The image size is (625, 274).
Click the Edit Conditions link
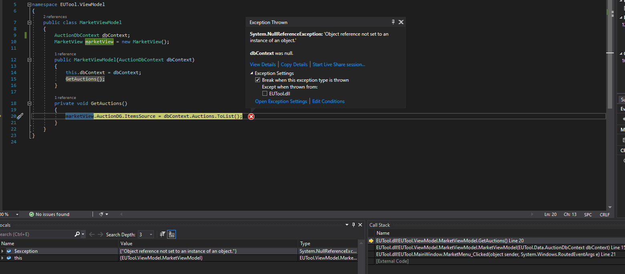[328, 101]
